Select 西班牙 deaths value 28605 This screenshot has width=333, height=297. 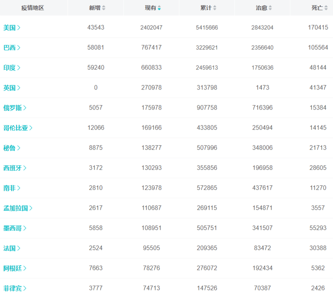click(x=318, y=168)
